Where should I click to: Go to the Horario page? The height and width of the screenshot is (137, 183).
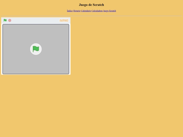[x=77, y=11]
